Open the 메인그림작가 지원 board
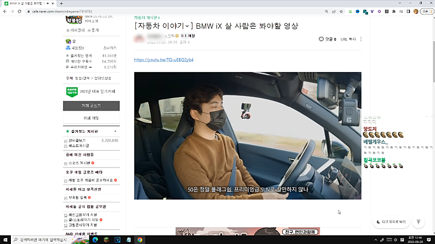The image size is (435, 244). pyautogui.click(x=83, y=215)
